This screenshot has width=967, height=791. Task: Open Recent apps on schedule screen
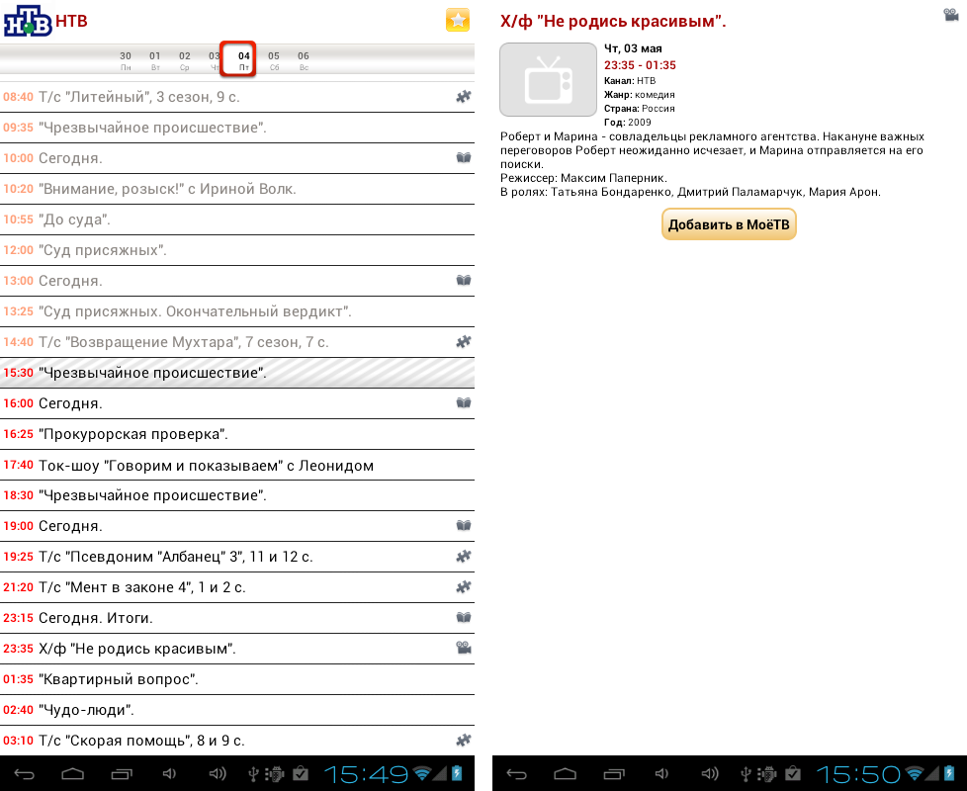122,774
